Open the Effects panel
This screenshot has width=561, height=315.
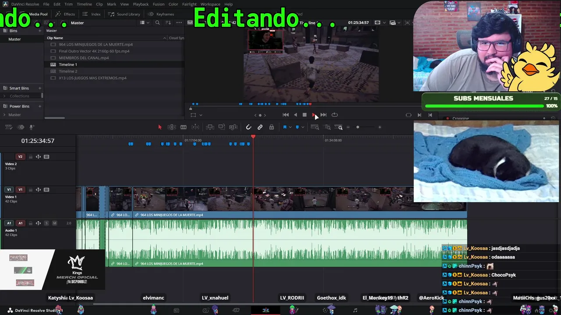65,14
